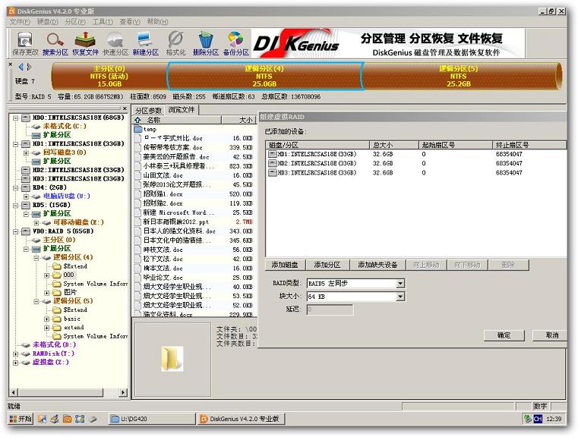Click the 恢复文件 recover files icon
This screenshot has width=578, height=437.
(x=85, y=43)
